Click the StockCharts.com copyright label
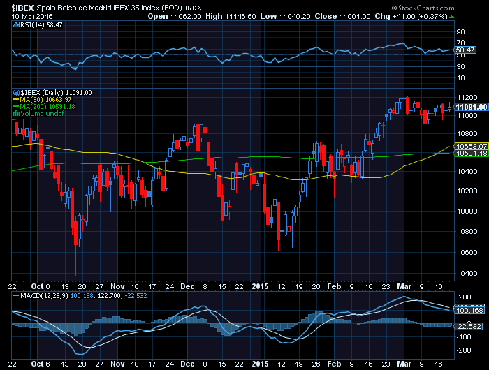This screenshot has width=489, height=370. tap(423, 8)
